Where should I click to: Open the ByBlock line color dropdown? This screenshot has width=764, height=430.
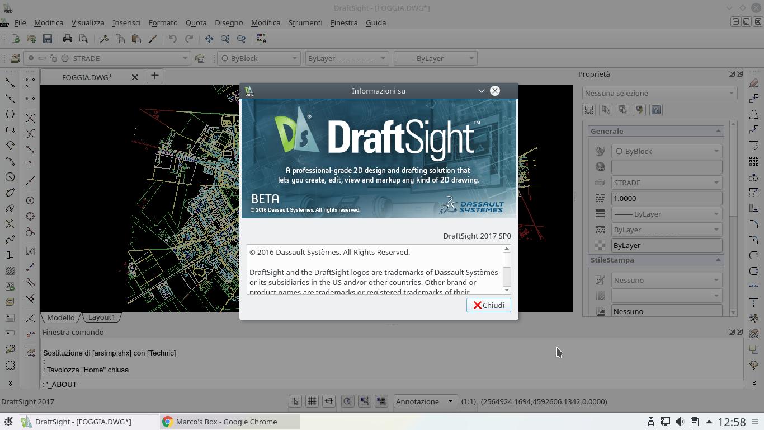click(x=259, y=58)
